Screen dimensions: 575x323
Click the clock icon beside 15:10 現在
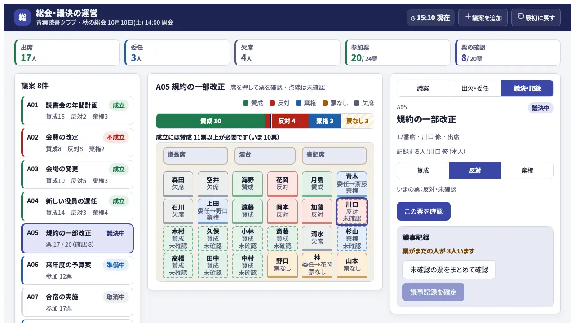[x=413, y=18]
